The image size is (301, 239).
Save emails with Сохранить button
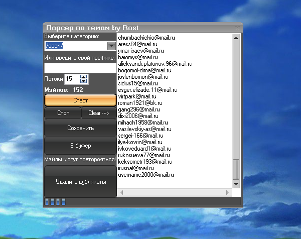(80, 128)
